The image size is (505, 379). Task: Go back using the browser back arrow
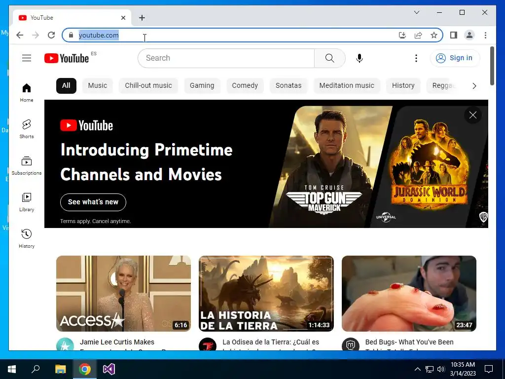click(x=20, y=35)
